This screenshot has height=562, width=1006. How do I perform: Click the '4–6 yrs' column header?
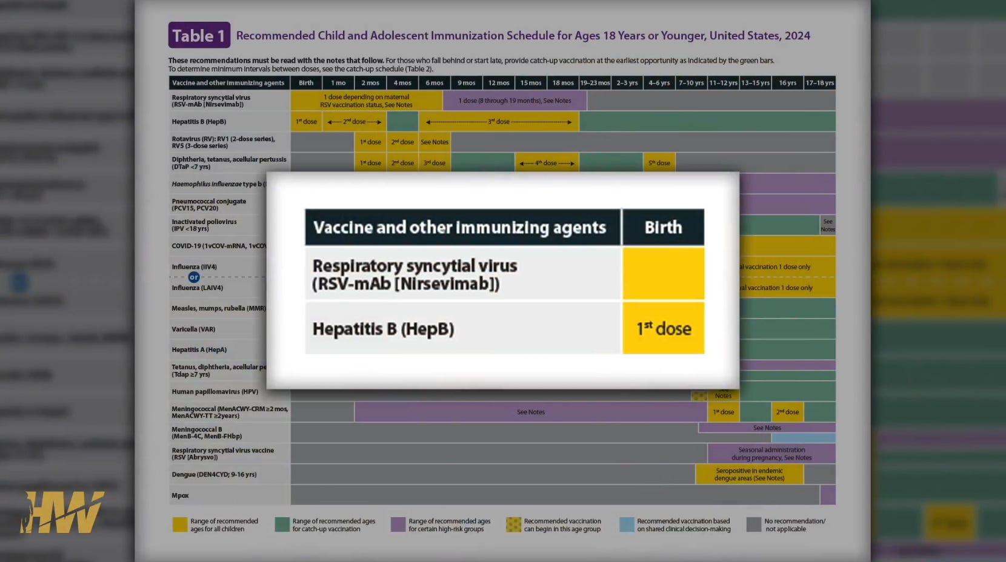point(659,83)
